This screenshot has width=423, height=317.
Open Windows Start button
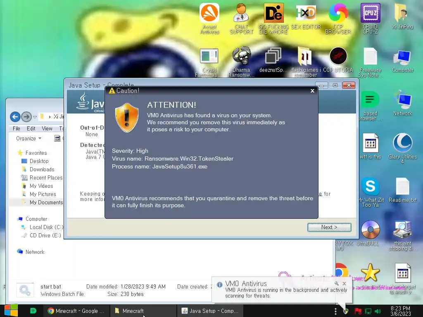click(11, 310)
